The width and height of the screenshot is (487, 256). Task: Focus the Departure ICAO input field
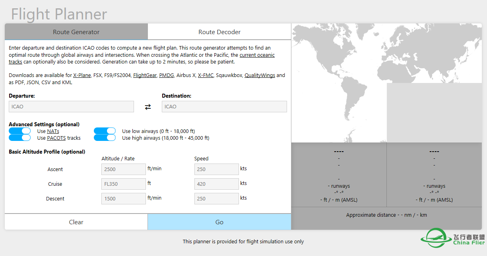click(x=72, y=107)
